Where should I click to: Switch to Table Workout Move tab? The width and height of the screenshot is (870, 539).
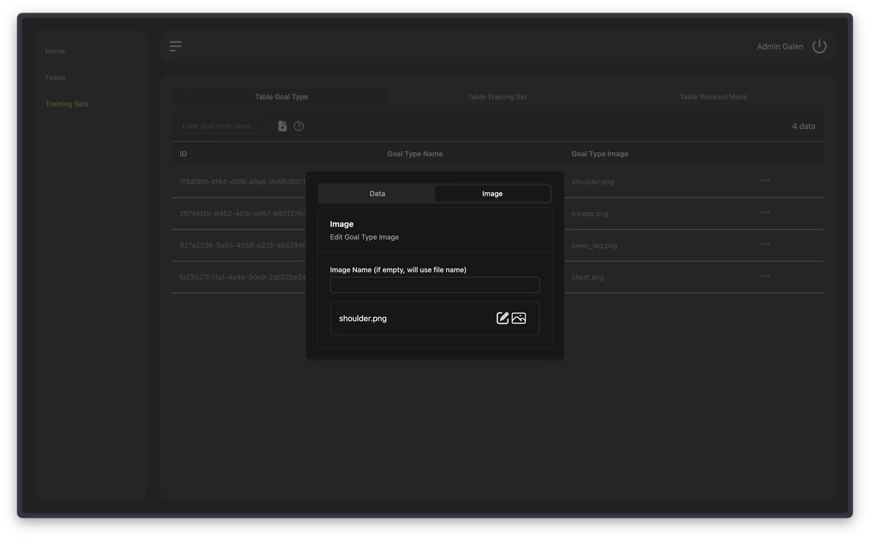[x=713, y=97]
